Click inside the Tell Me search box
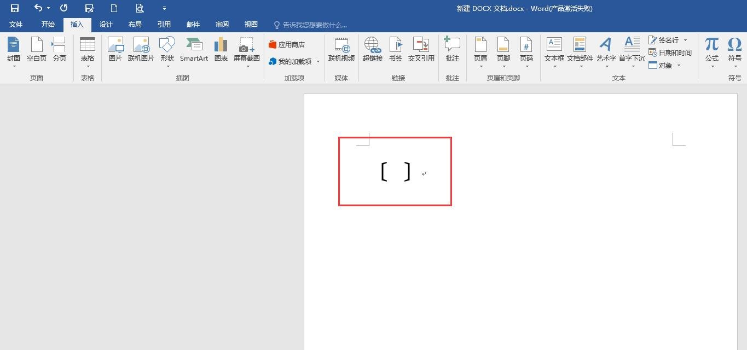This screenshot has height=350, width=747. point(312,24)
